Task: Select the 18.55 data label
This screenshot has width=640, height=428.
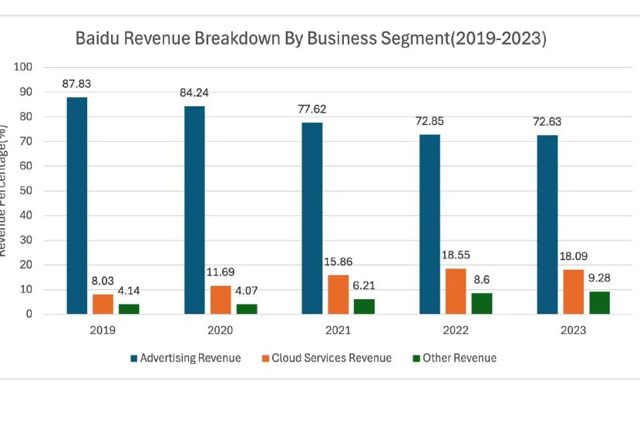Action: point(456,255)
